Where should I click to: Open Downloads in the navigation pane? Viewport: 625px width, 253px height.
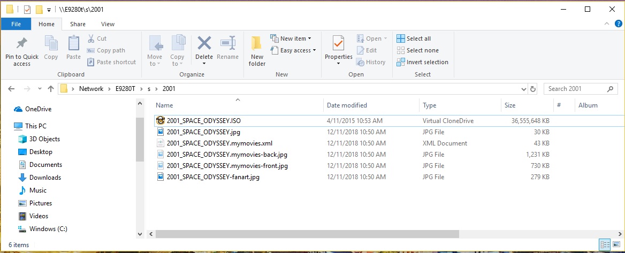tap(40, 177)
